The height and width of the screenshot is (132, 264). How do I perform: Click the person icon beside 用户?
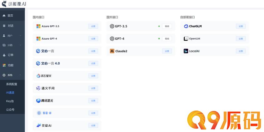(x=4, y=36)
